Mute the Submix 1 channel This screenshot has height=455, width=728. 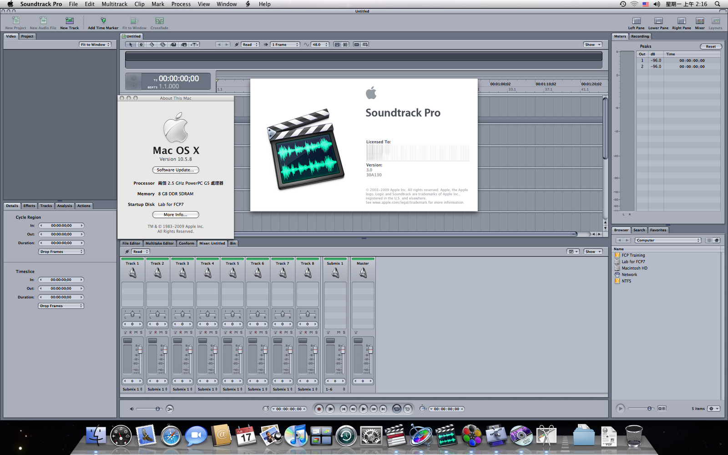coord(339,333)
